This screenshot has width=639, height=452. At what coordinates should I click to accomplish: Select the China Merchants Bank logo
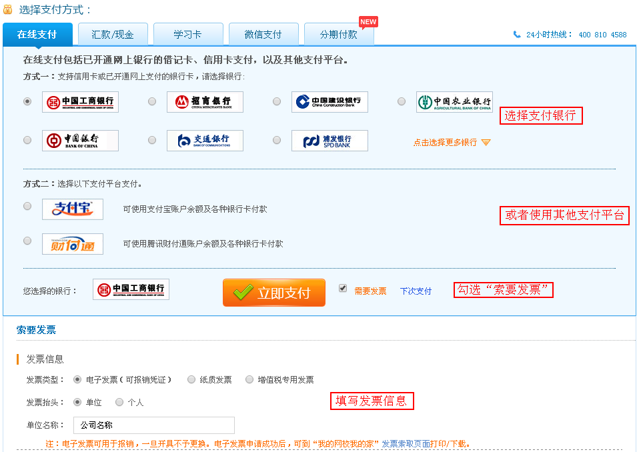(205, 102)
